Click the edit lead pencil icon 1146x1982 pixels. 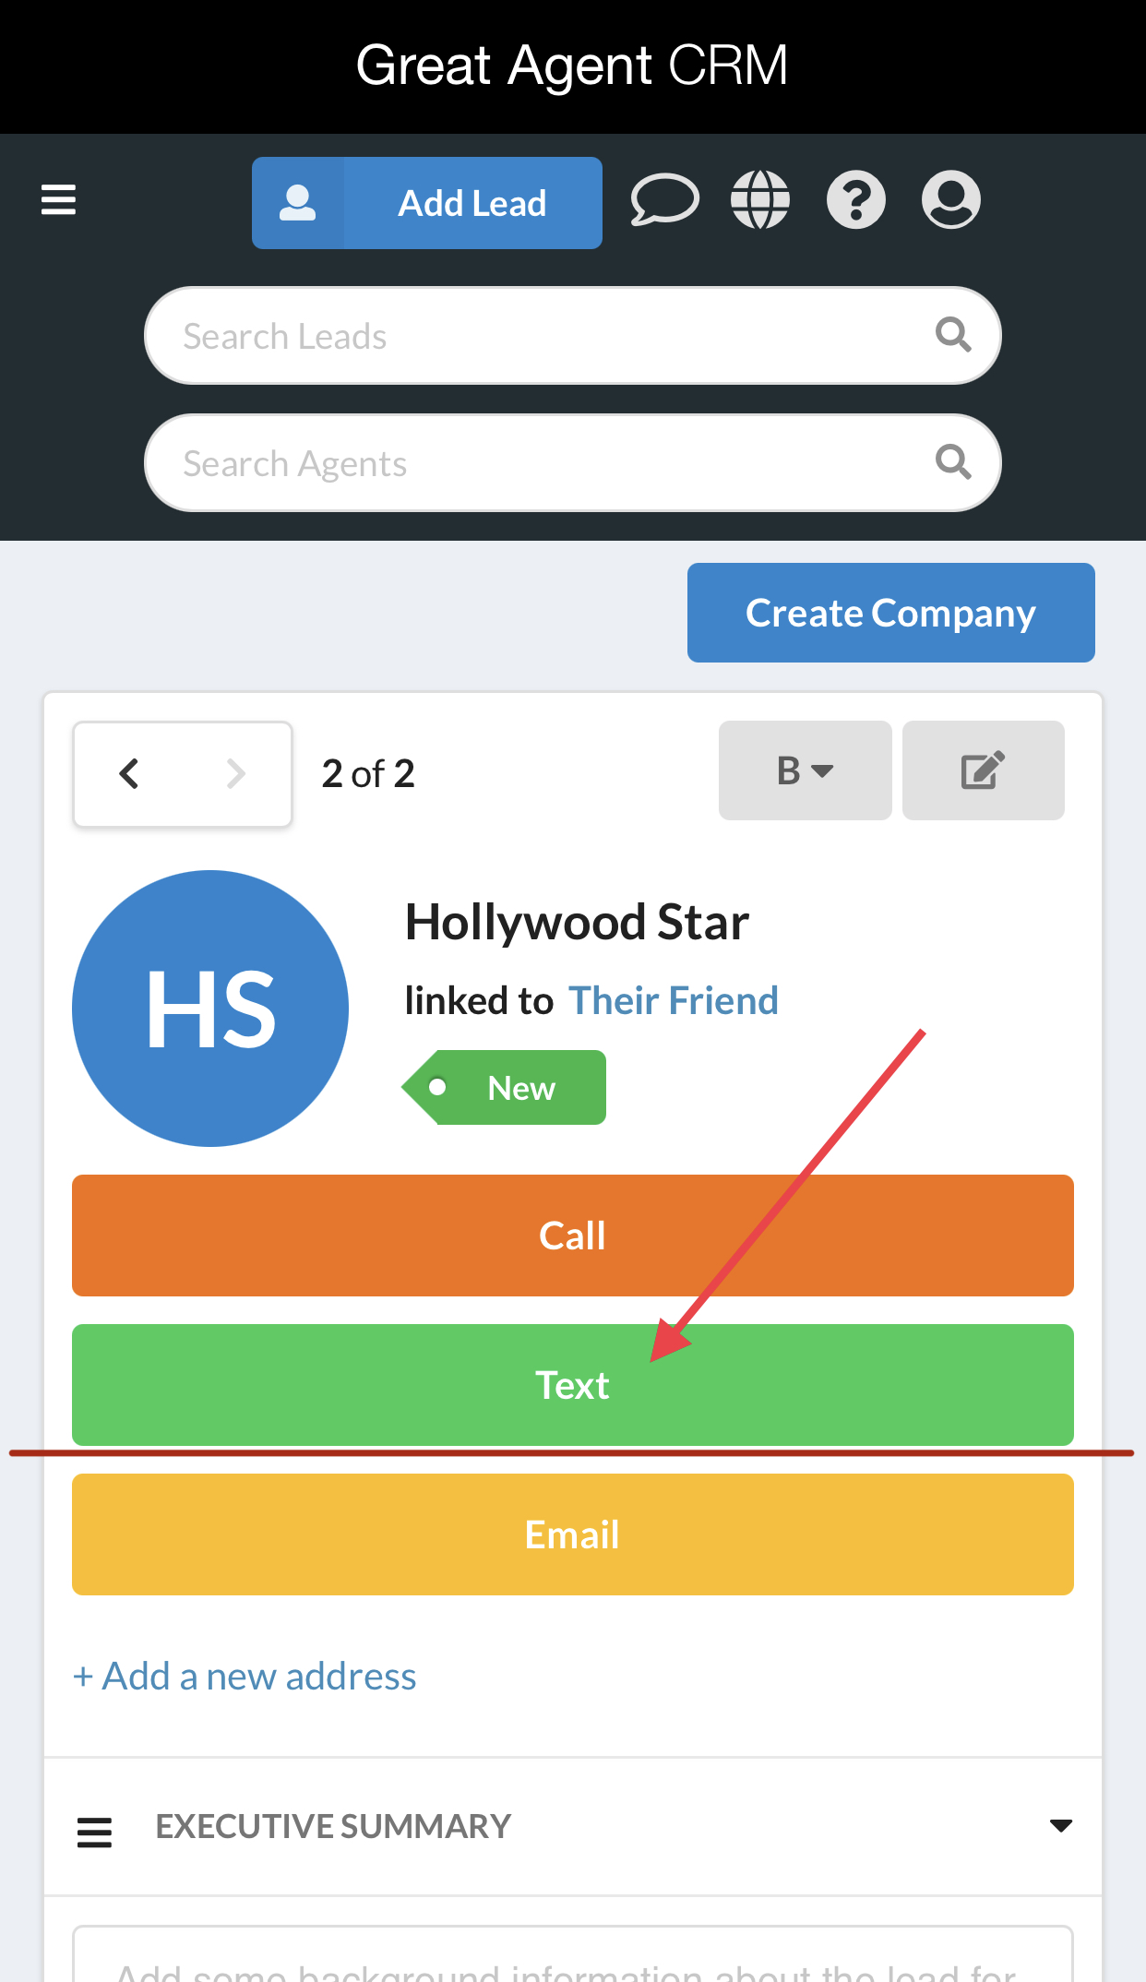(983, 770)
